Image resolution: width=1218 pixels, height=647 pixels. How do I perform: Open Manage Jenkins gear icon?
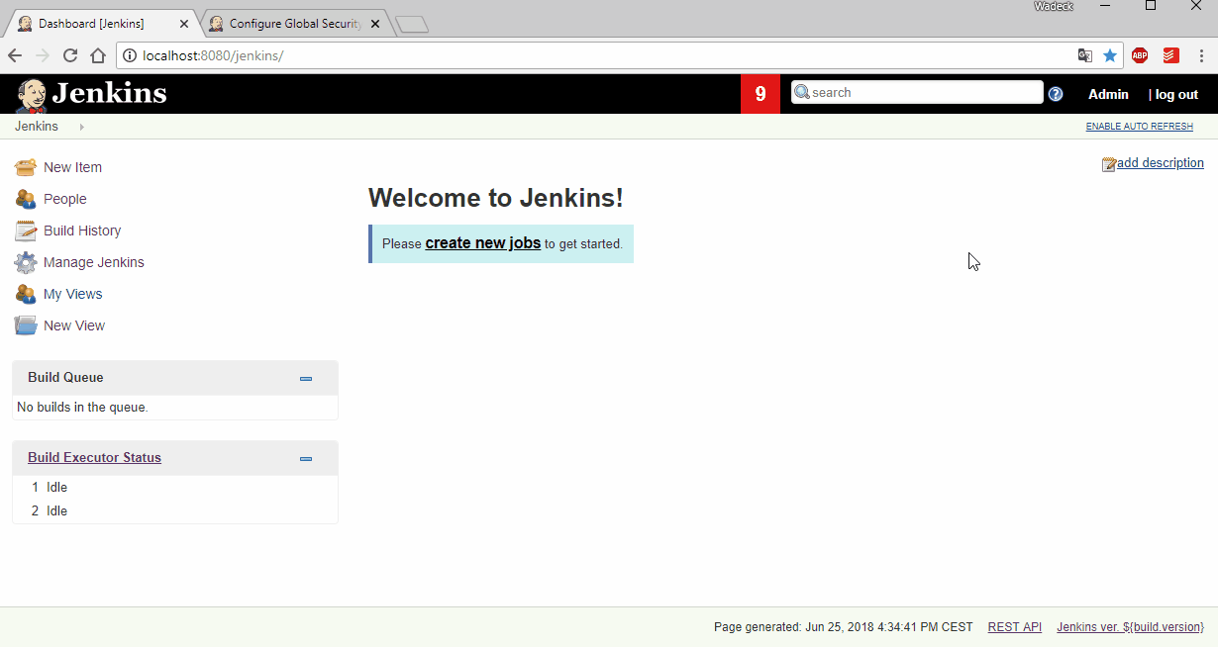pos(26,262)
